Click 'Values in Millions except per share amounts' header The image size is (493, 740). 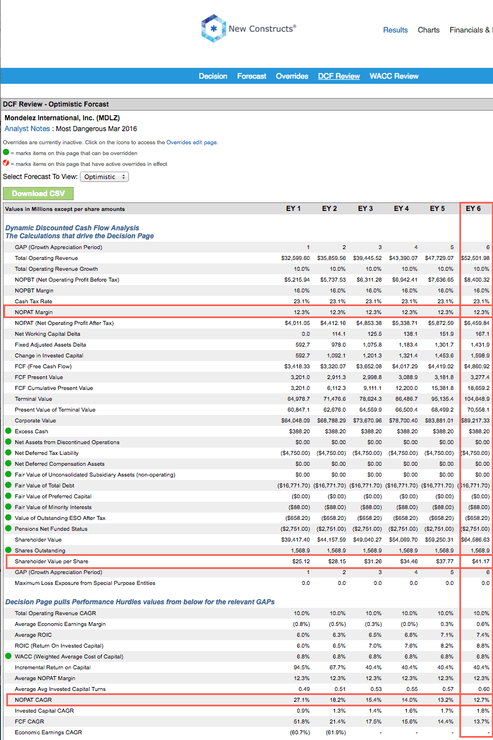coord(65,209)
